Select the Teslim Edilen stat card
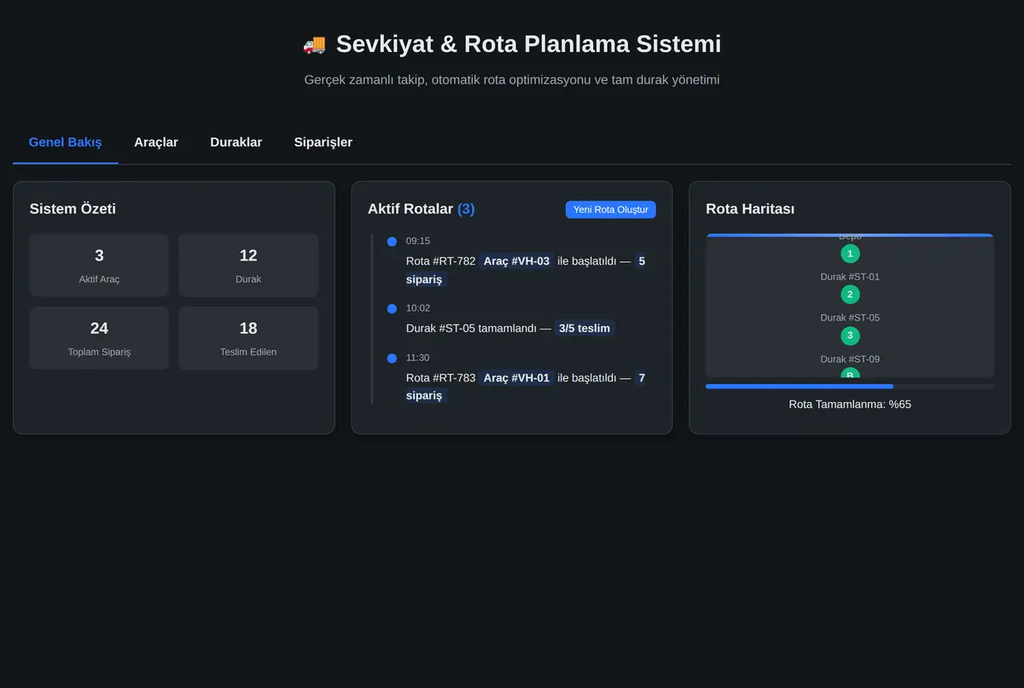This screenshot has height=688, width=1024. 248,338
